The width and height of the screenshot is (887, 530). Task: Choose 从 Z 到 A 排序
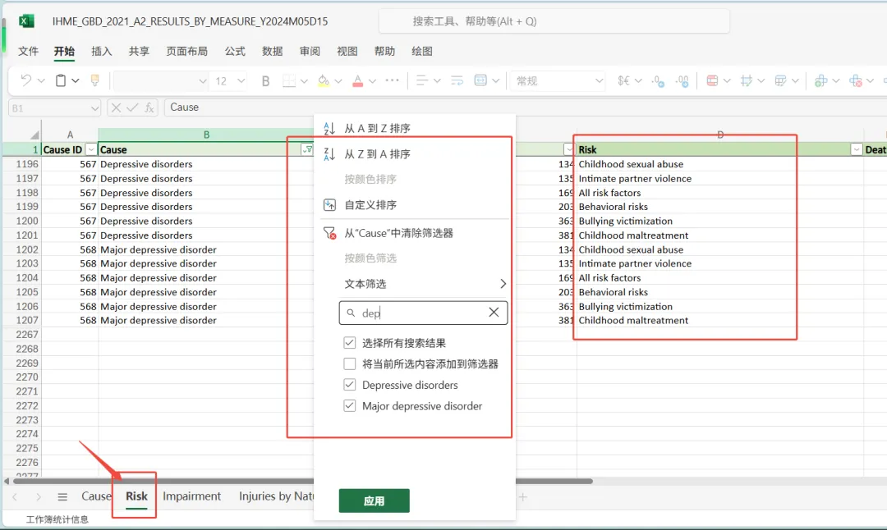(x=377, y=153)
